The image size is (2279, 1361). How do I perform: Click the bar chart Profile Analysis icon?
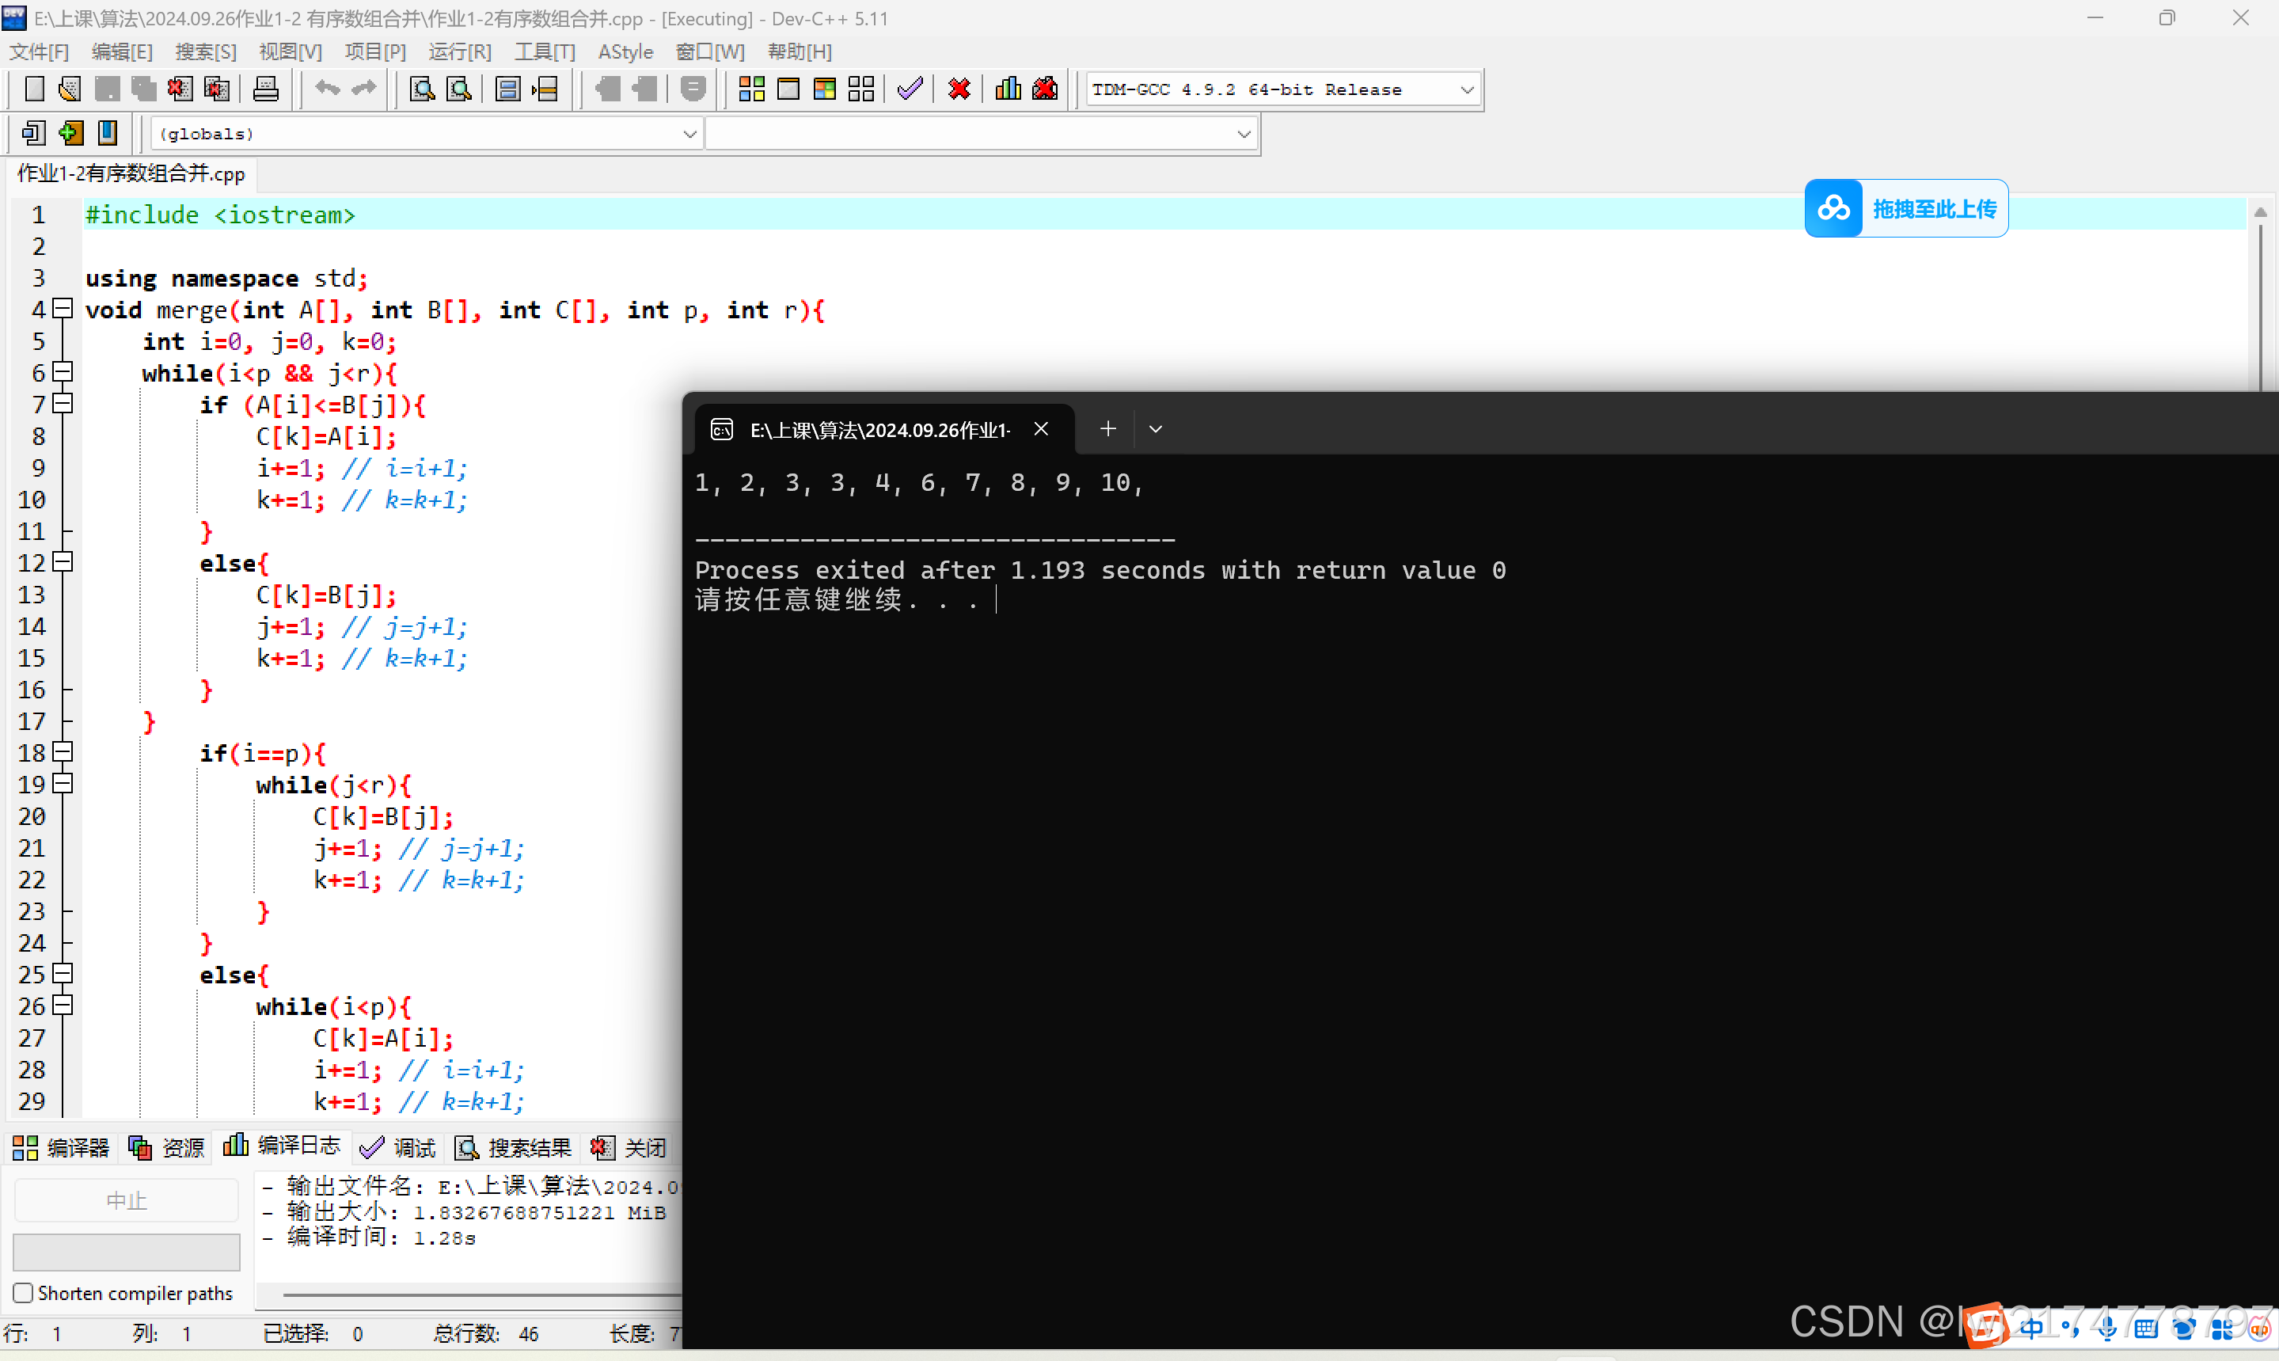pyautogui.click(x=1008, y=89)
